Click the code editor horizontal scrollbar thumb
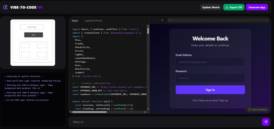 (89, 112)
